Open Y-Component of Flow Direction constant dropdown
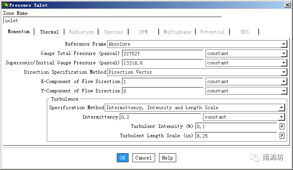 pos(284,91)
